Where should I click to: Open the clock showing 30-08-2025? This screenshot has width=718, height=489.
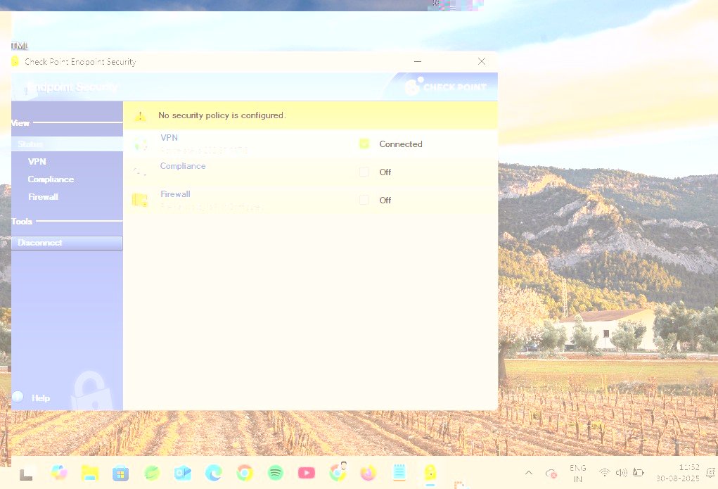(x=678, y=473)
